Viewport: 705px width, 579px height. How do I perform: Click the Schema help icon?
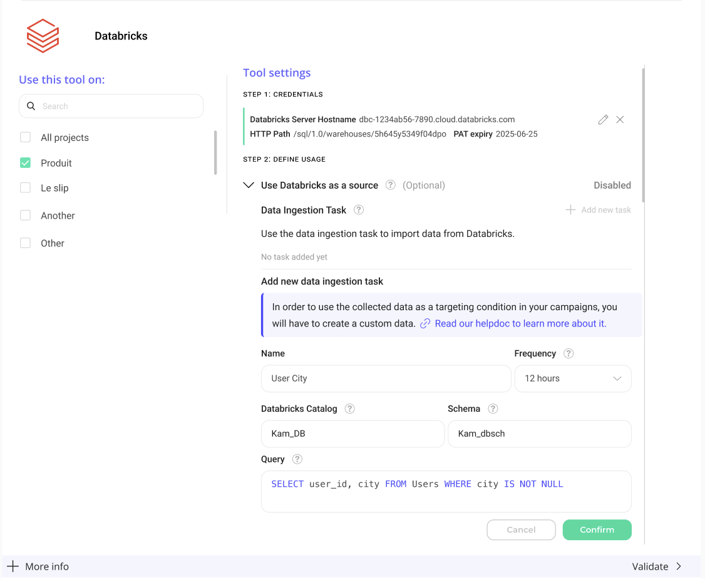click(x=493, y=409)
